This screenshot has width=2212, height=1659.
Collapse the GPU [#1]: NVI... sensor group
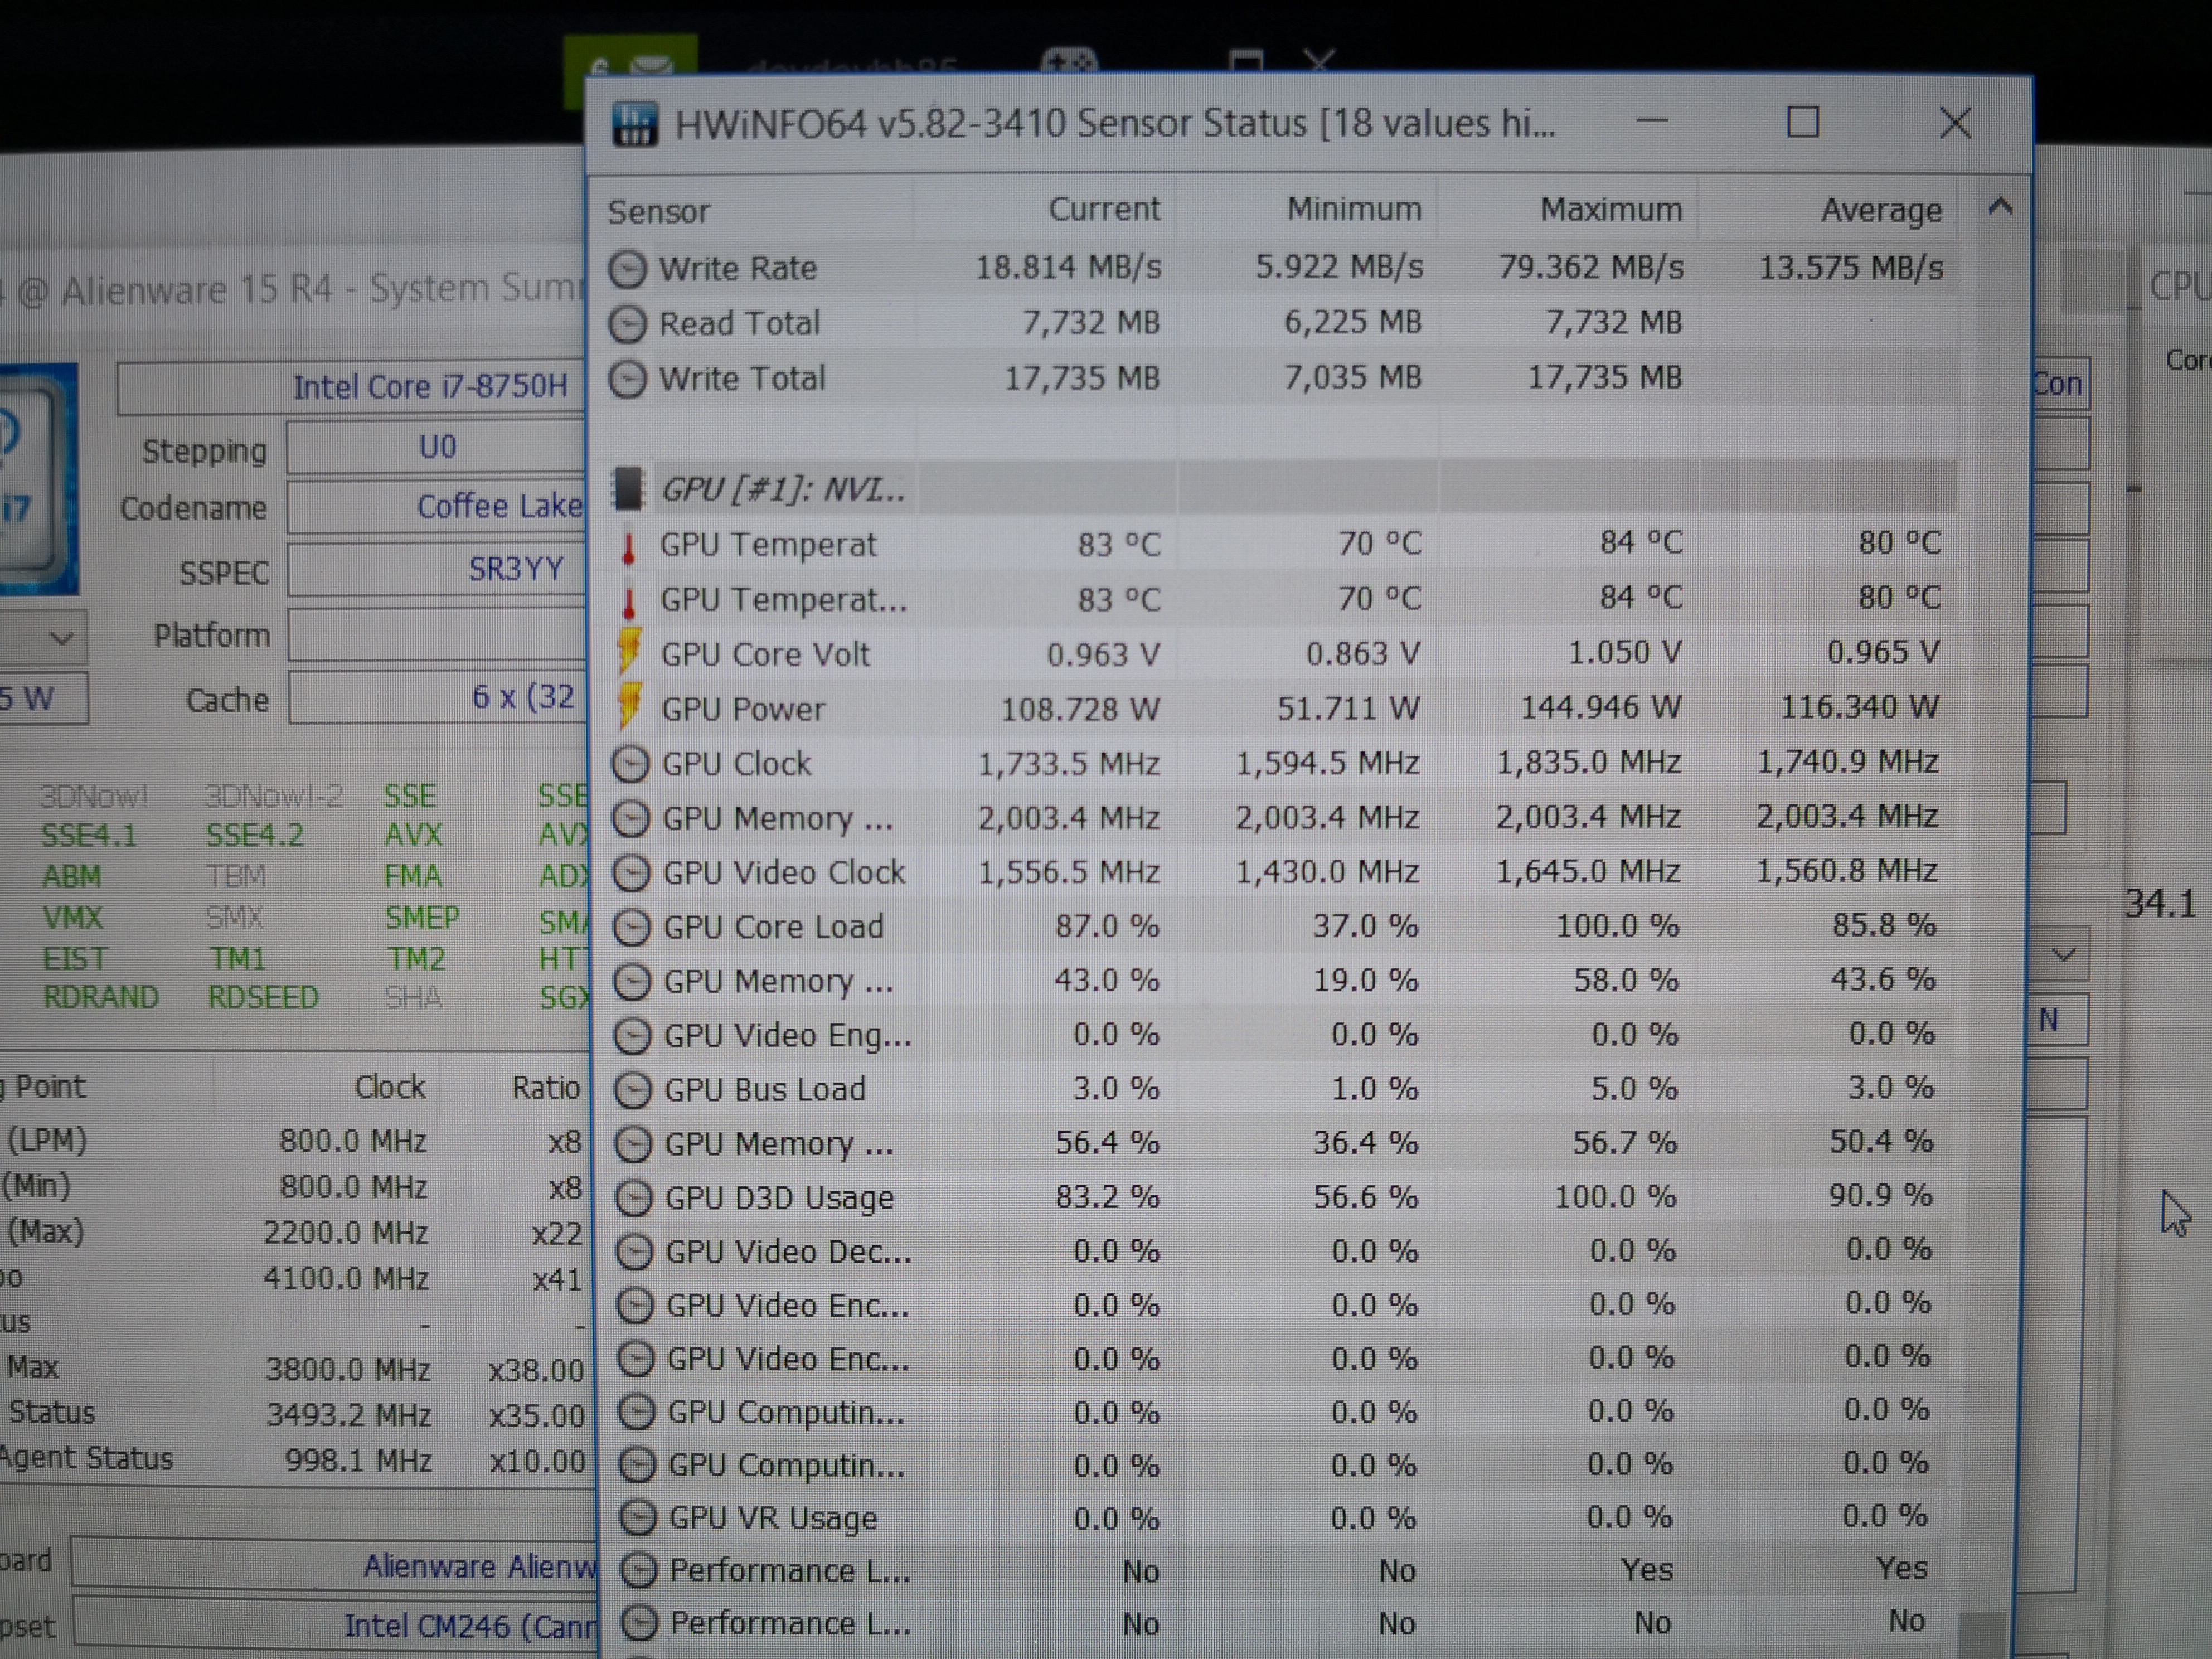(x=784, y=490)
